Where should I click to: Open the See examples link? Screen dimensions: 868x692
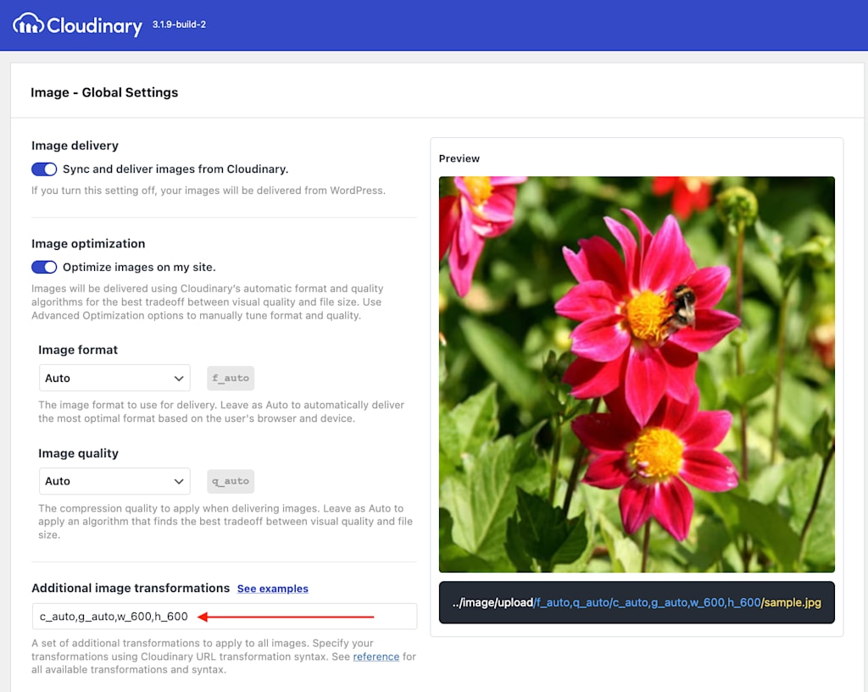(x=273, y=589)
